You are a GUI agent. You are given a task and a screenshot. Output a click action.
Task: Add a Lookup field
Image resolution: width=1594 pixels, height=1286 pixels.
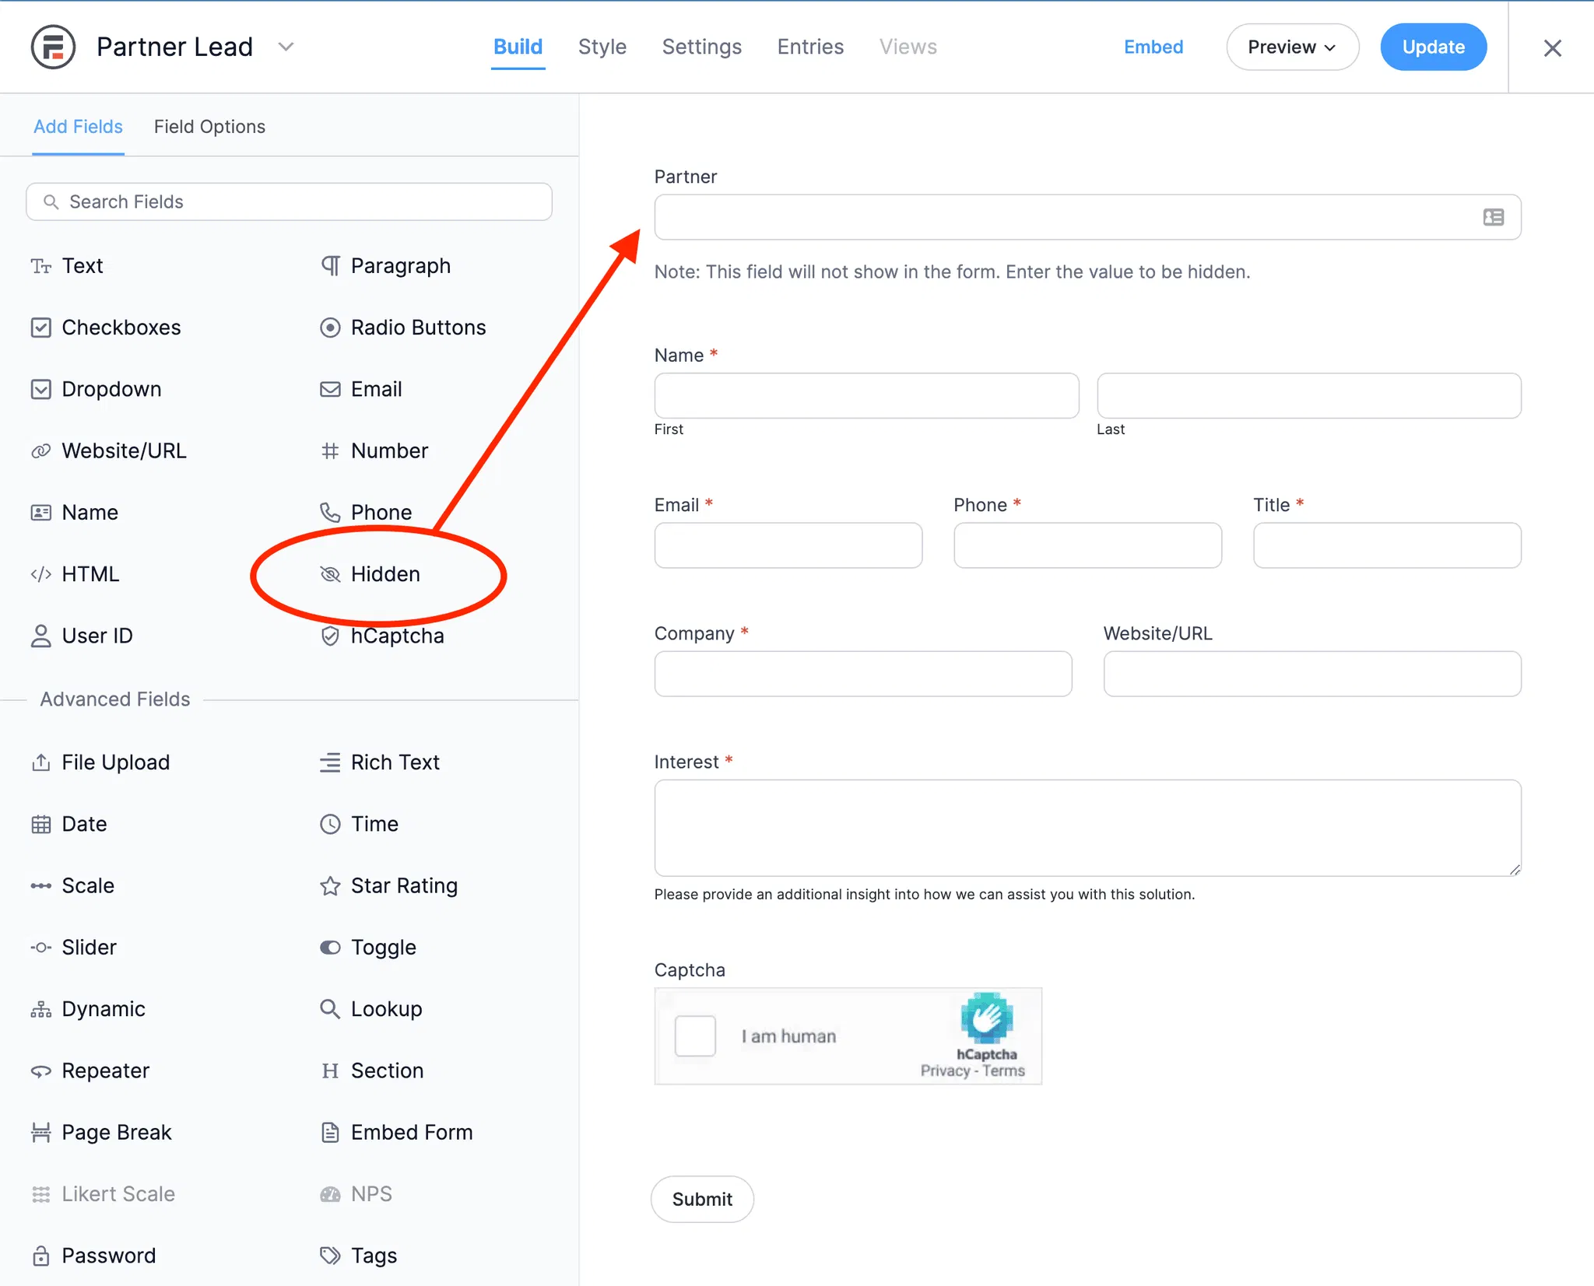tap(371, 1009)
